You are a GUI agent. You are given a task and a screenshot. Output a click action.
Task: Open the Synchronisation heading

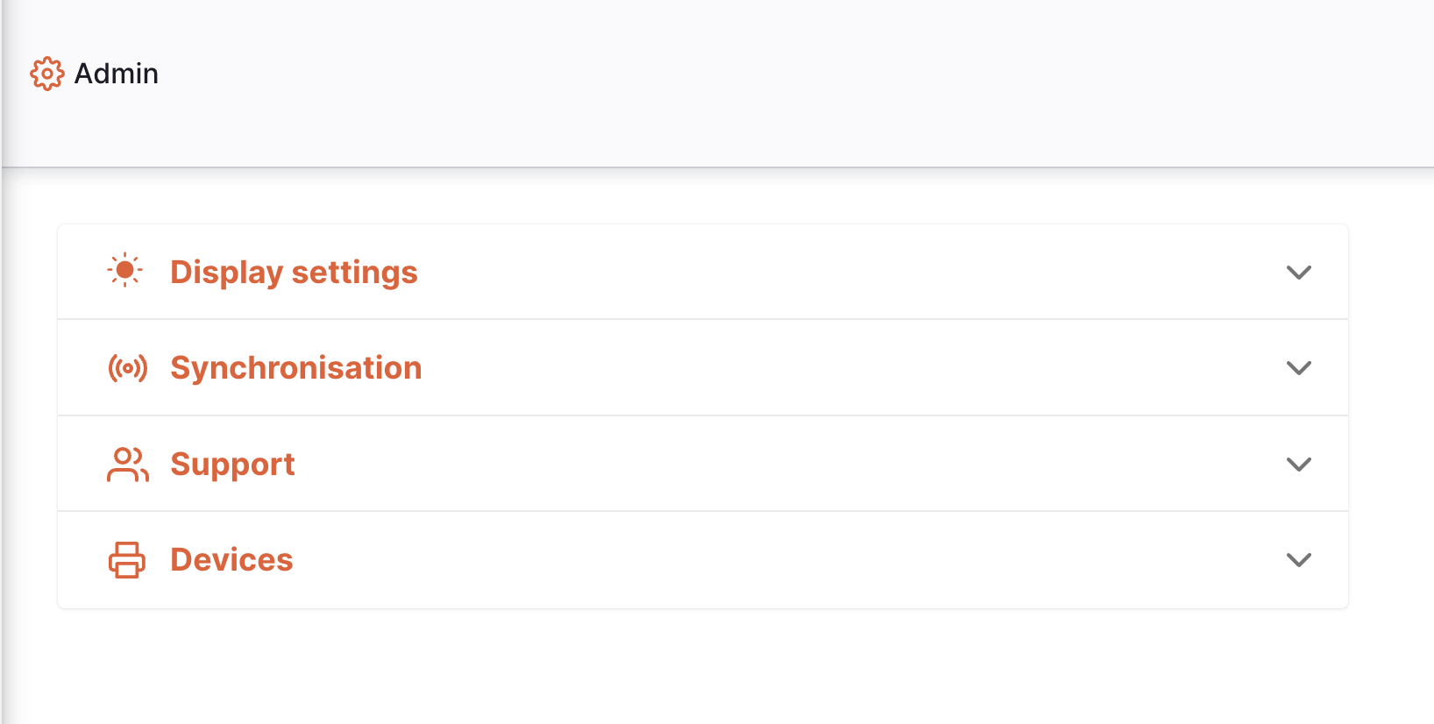(296, 368)
